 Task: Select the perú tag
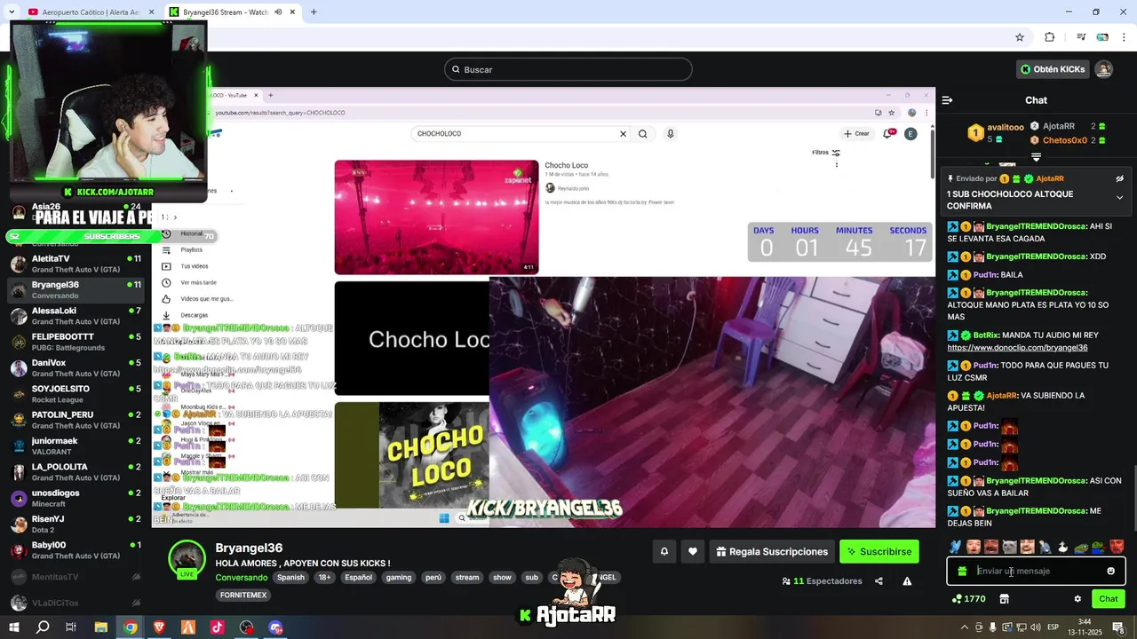[x=433, y=578]
